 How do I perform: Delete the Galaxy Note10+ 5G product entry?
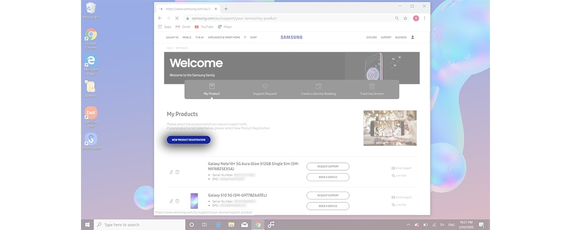click(177, 172)
